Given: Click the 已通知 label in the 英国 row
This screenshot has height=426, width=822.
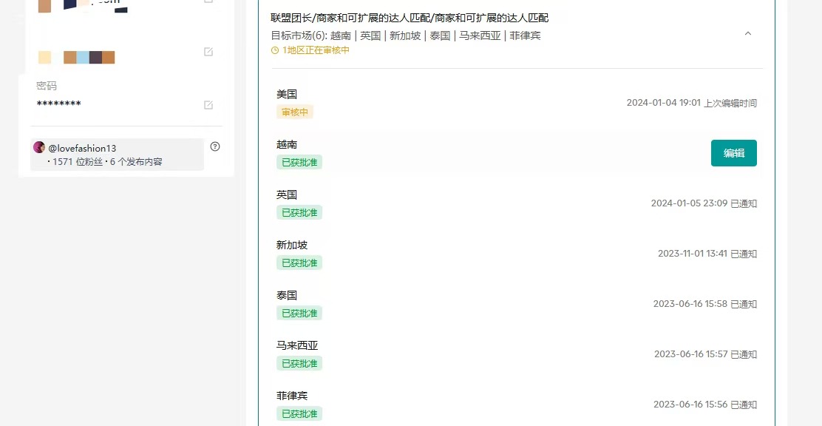Looking at the screenshot, I should tap(744, 203).
